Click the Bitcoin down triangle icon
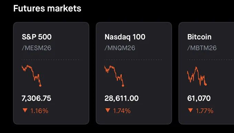Screen dimensions: 234x133 [190, 111]
